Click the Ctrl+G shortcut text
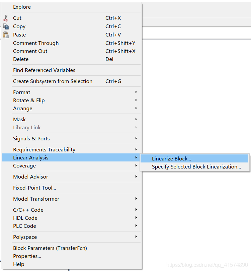 pos(113,81)
